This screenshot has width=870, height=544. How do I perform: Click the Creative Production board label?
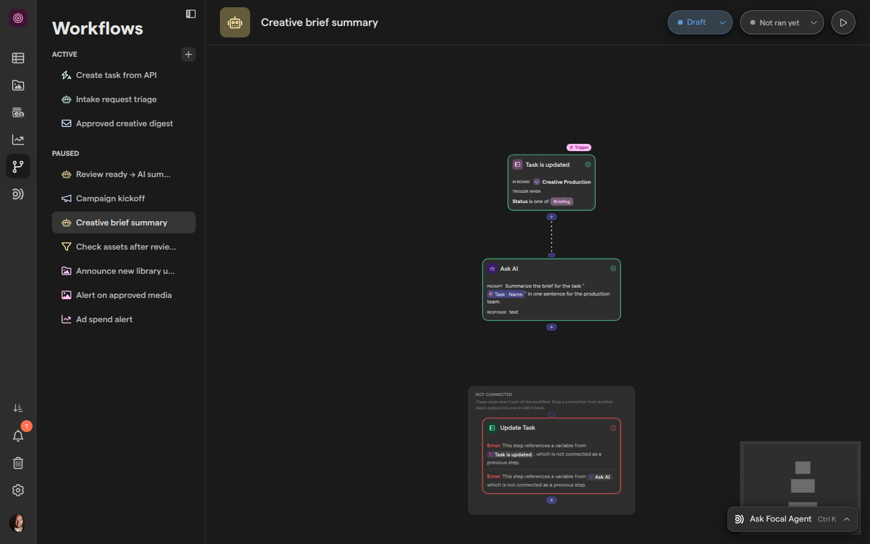(x=567, y=182)
